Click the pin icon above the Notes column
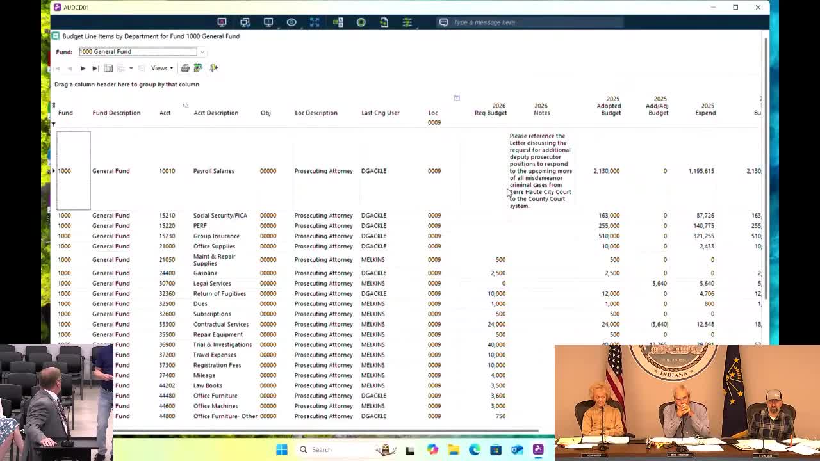 pyautogui.click(x=457, y=98)
